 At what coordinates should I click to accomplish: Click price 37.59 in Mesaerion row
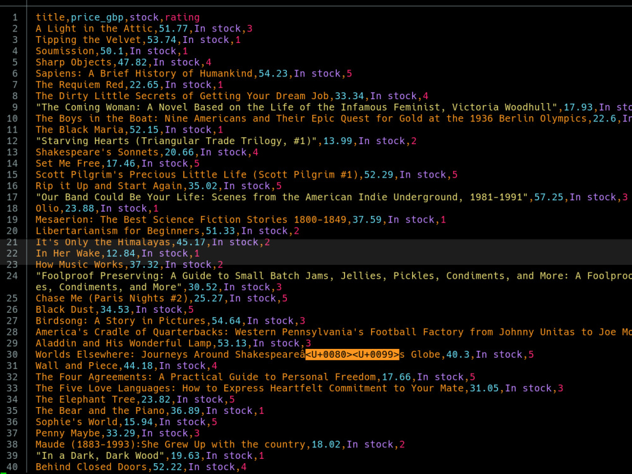point(367,221)
